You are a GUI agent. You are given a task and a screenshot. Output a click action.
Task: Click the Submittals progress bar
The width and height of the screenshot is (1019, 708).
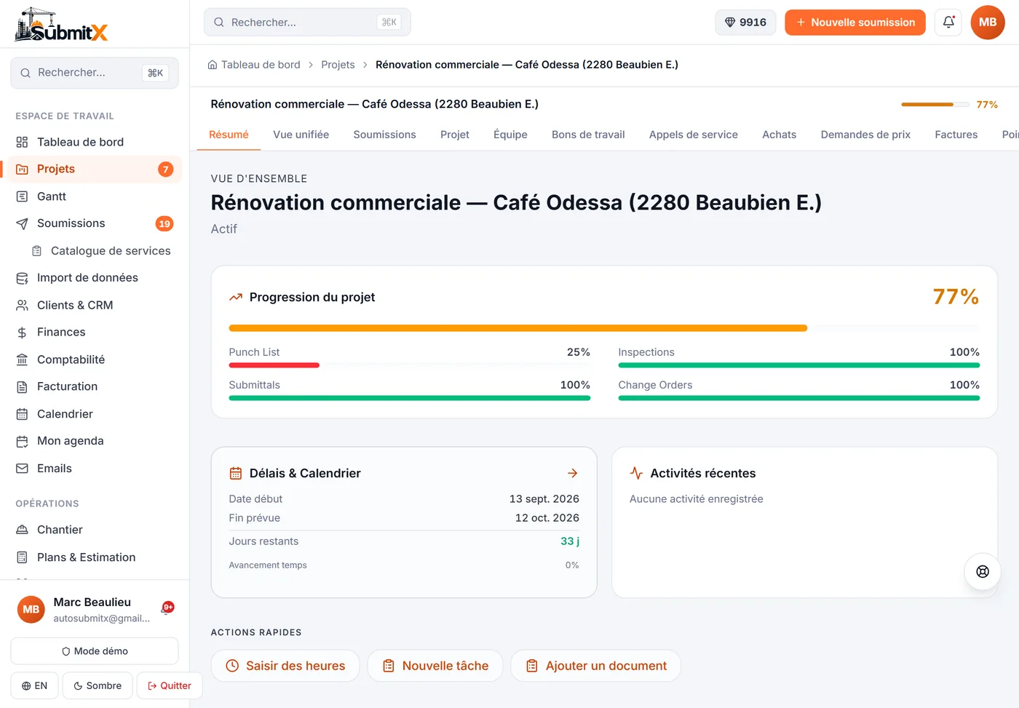[x=410, y=398]
